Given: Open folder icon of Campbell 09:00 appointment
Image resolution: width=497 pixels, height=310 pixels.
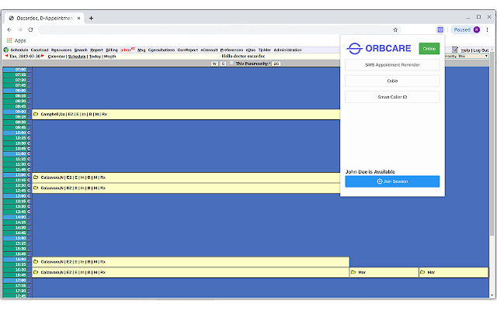Looking at the screenshot, I should pos(36,114).
